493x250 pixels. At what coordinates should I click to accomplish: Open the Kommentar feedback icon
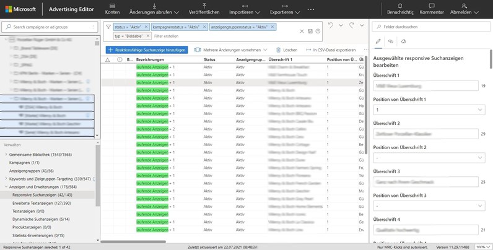[x=432, y=9]
